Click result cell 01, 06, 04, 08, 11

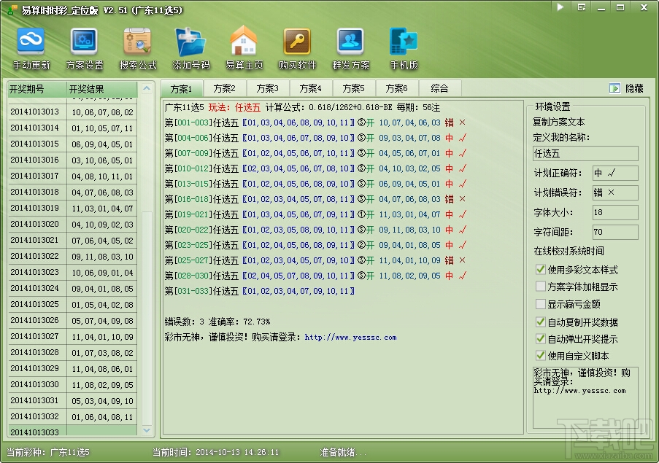(x=102, y=417)
